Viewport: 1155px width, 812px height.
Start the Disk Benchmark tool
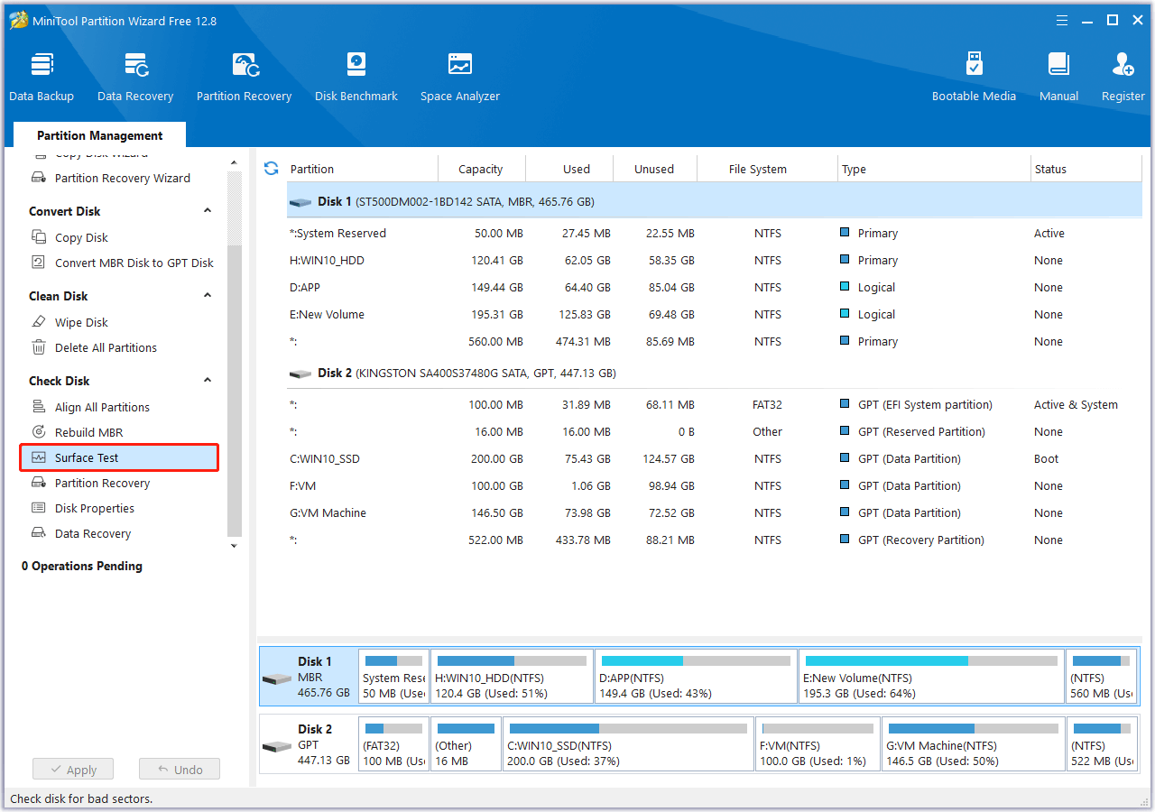(356, 78)
